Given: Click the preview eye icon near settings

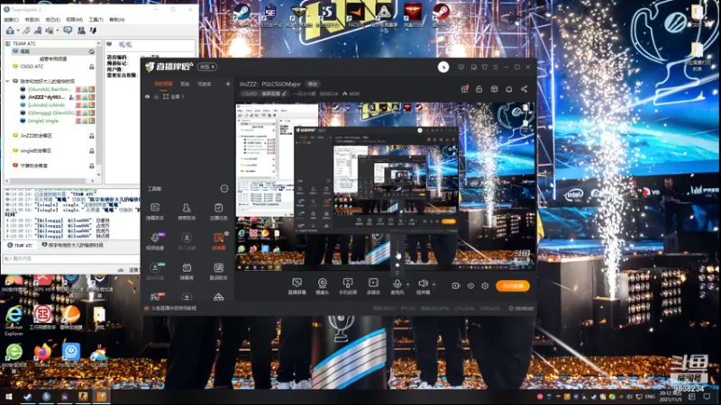Looking at the screenshot, I should [x=470, y=285].
